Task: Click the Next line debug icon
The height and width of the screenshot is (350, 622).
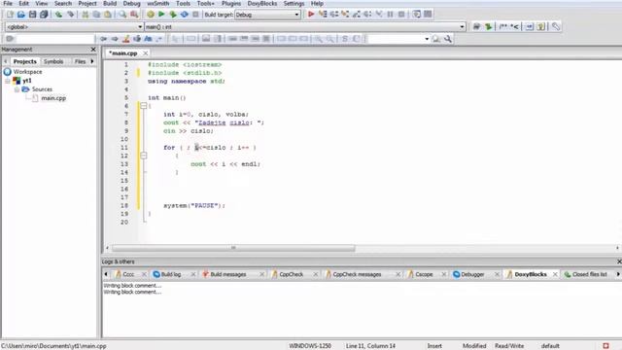Action: (x=334, y=15)
